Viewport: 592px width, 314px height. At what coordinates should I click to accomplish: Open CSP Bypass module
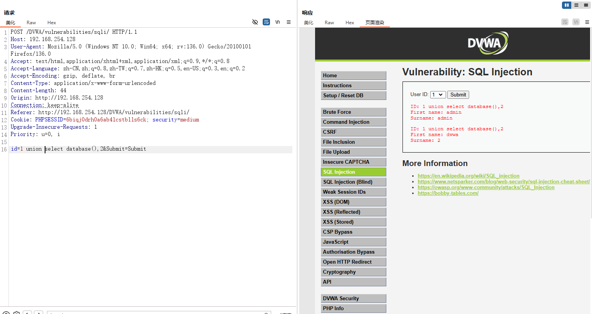tap(354, 232)
